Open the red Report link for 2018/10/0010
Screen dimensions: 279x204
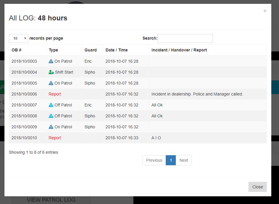tap(55, 138)
